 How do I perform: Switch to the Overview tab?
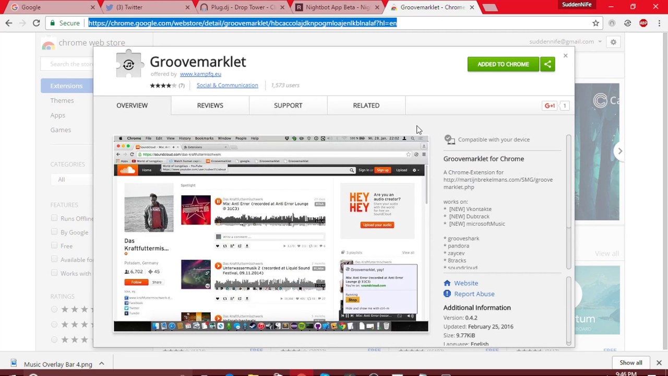(x=132, y=105)
